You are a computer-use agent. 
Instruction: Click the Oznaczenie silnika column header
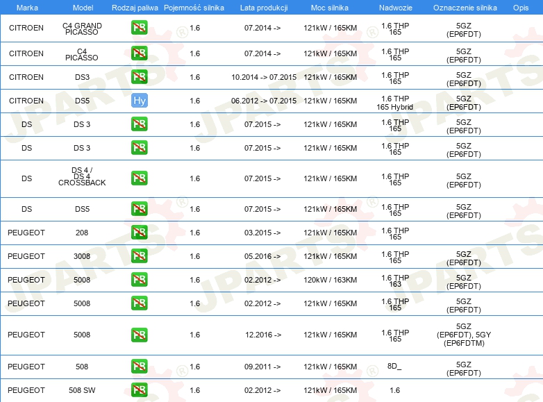(x=465, y=8)
